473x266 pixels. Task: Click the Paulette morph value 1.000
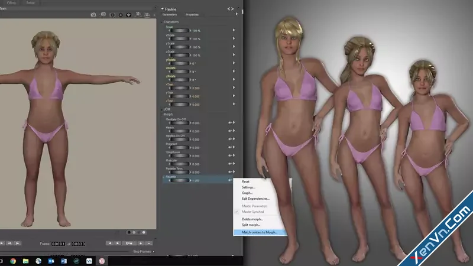pyautogui.click(x=196, y=181)
